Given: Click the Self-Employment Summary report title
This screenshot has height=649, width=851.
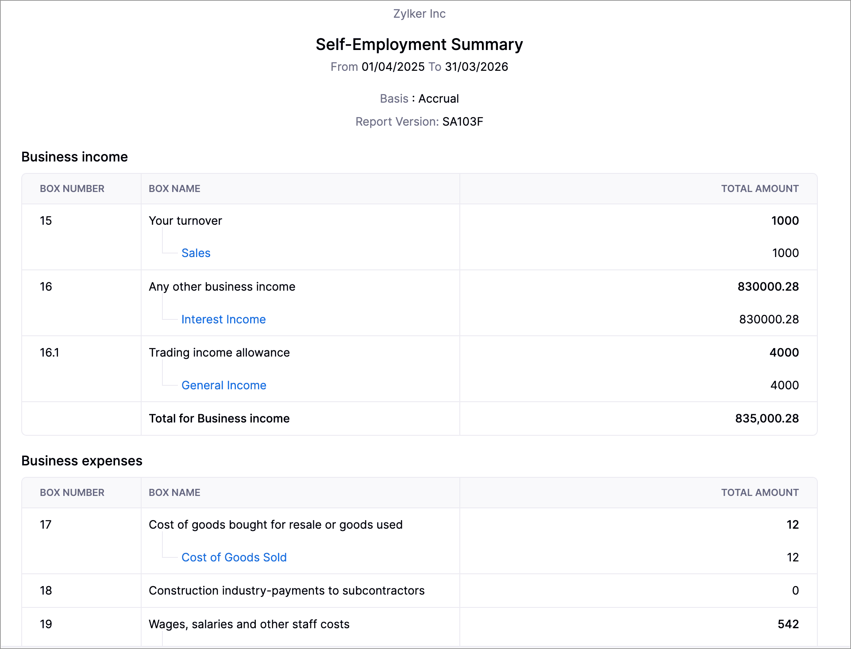Looking at the screenshot, I should 419,45.
